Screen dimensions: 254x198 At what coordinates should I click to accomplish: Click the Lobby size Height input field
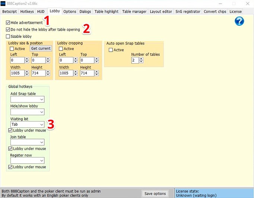(38, 73)
